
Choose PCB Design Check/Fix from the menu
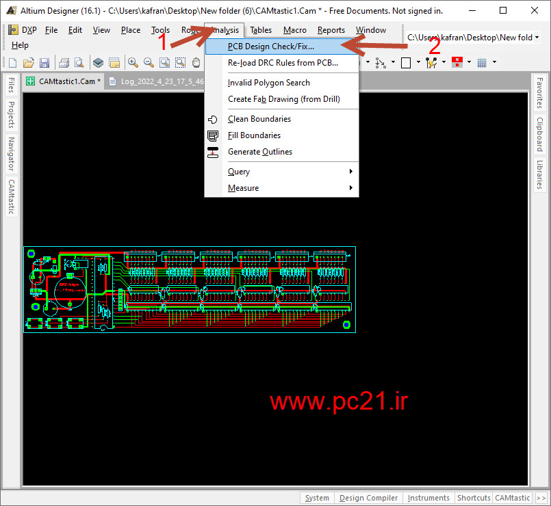tap(281, 46)
